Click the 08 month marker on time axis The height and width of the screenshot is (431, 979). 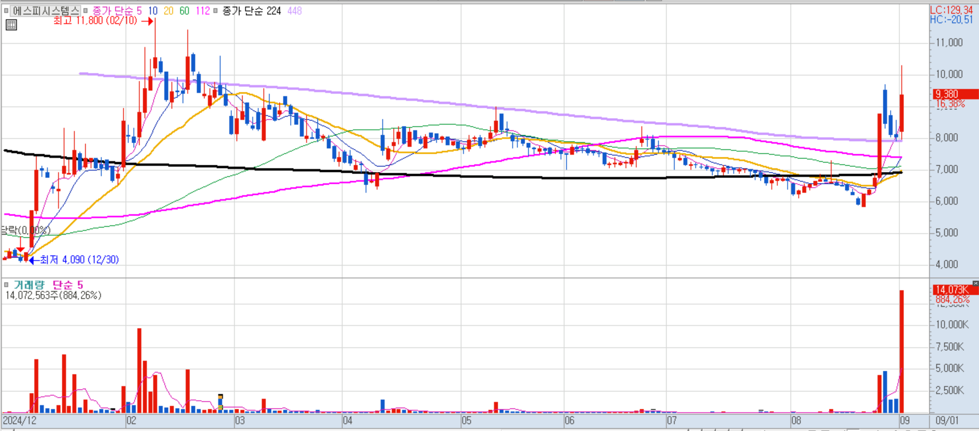tap(796, 420)
